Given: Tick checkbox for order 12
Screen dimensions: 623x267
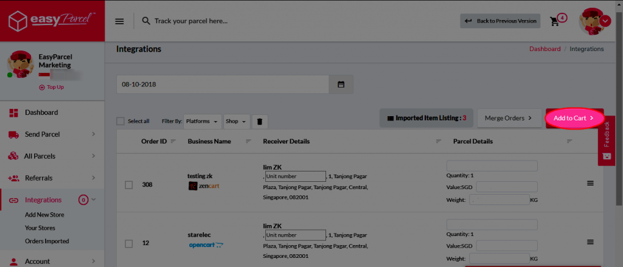Looking at the screenshot, I should (129, 243).
